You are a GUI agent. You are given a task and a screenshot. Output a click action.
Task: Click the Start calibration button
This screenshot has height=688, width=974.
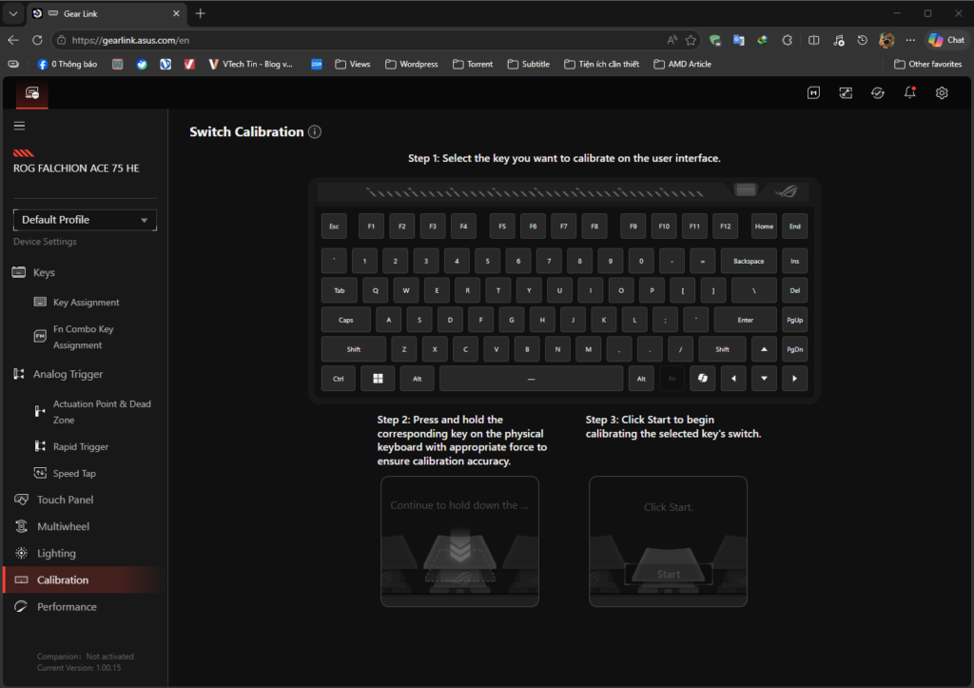tap(669, 574)
